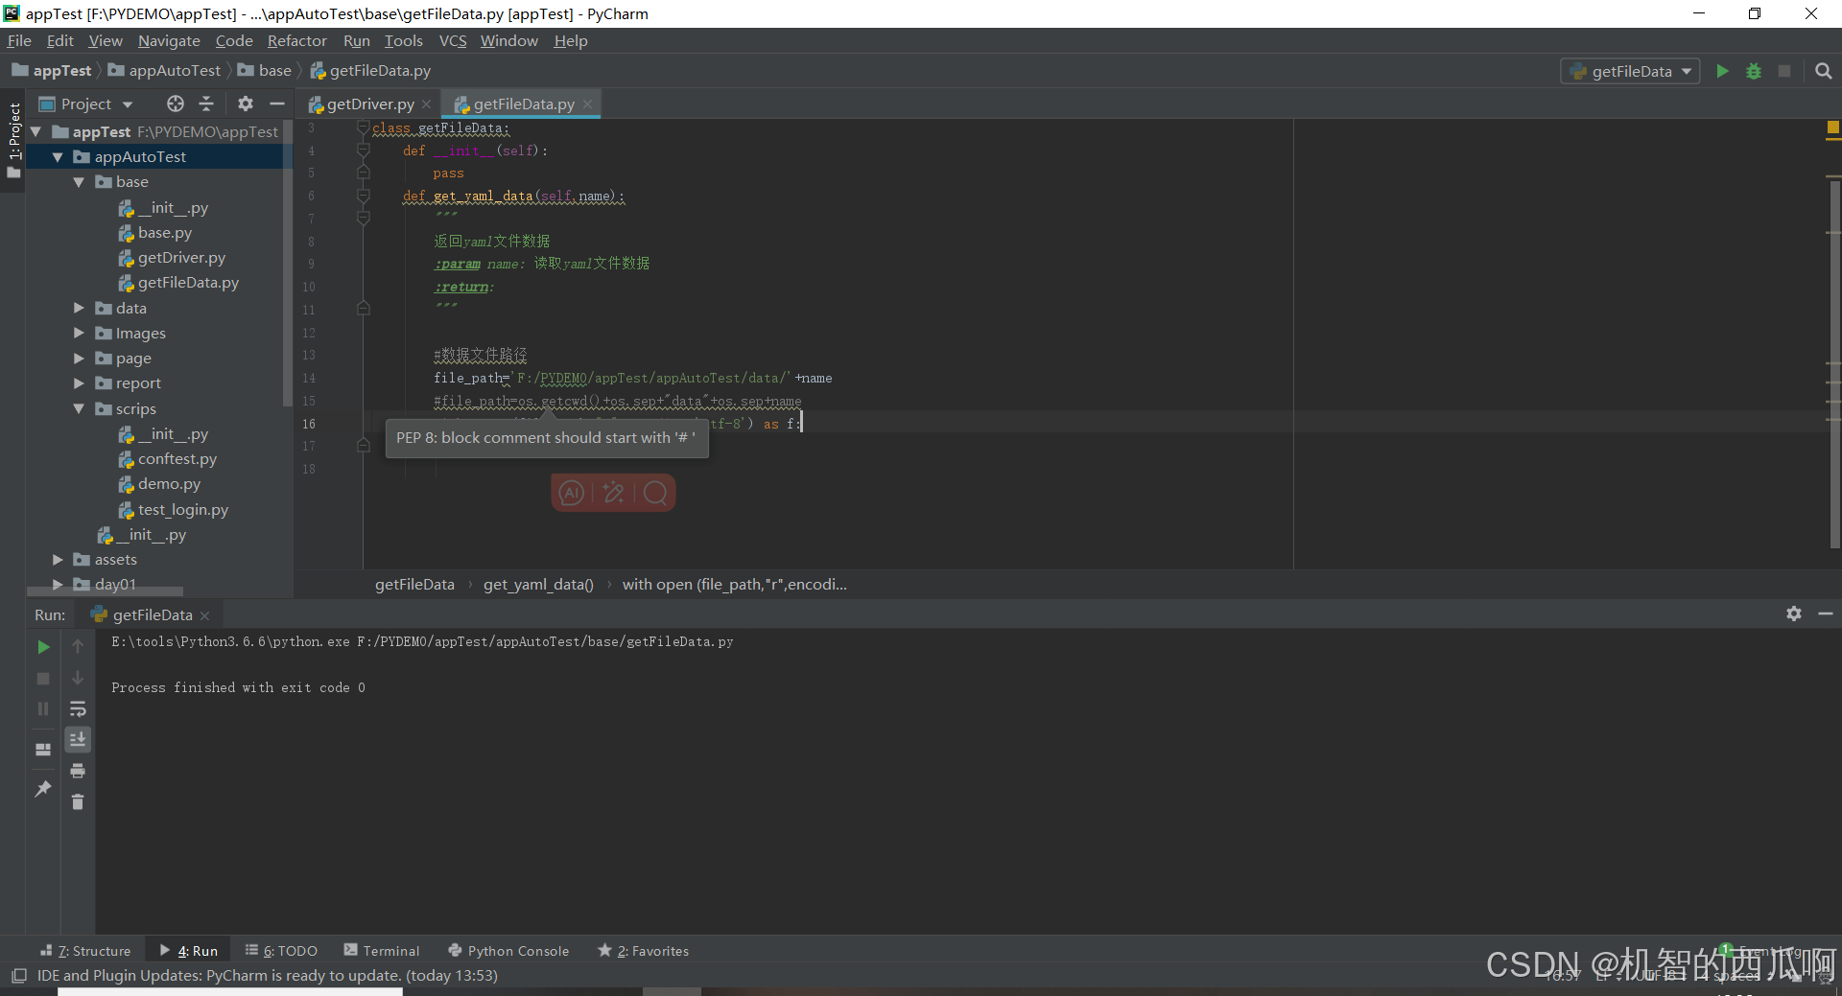Click the magic wand icon in floating toolbar
This screenshot has height=996, width=1842.
click(x=613, y=493)
